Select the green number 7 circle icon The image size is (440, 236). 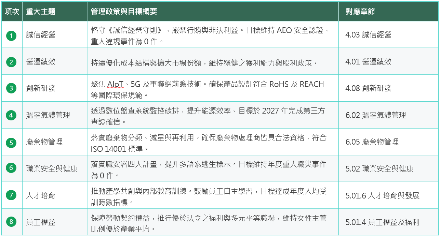[x=11, y=195]
